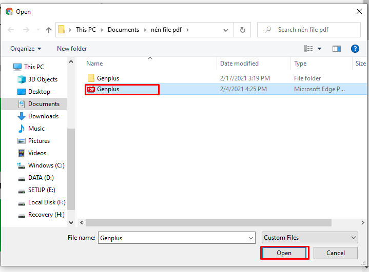Click the Music note icon

pos(22,129)
